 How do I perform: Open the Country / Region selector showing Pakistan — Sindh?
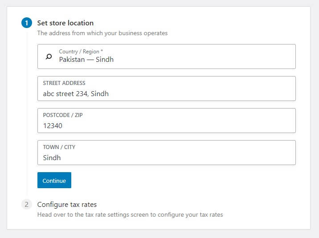(167, 56)
